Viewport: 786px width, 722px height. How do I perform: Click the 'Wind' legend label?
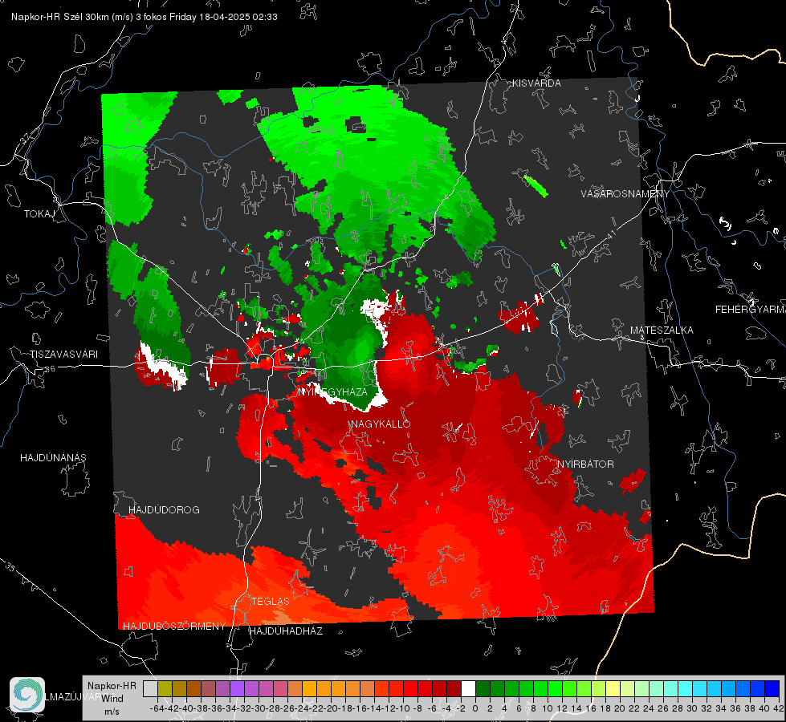(112, 699)
